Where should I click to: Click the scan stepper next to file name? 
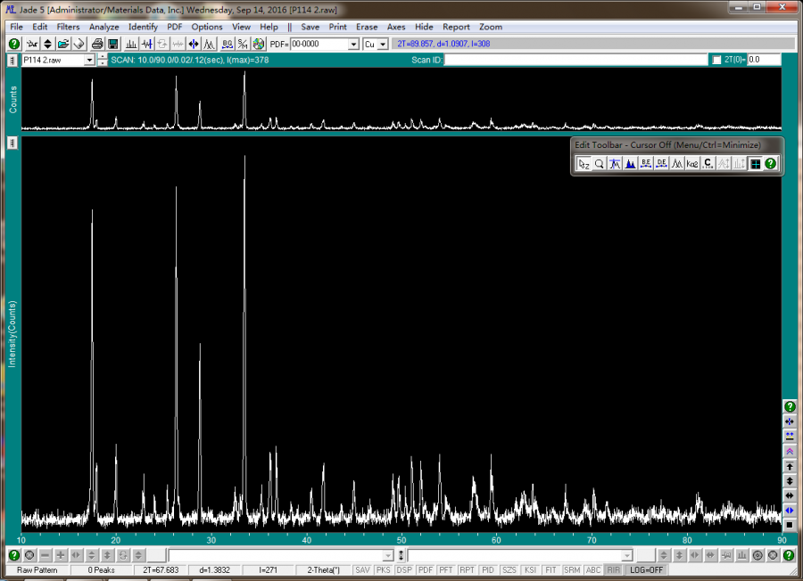tap(103, 60)
